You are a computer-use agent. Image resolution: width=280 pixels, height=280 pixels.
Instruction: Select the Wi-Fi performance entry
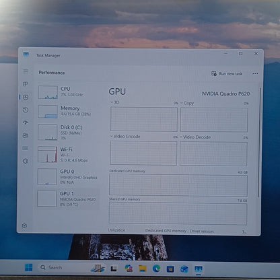(67, 154)
